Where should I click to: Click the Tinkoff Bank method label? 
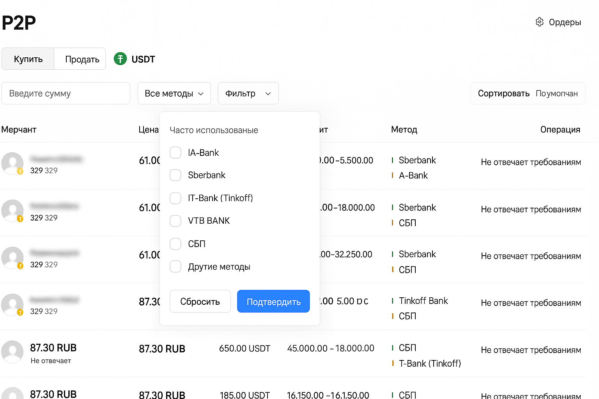coord(424,301)
